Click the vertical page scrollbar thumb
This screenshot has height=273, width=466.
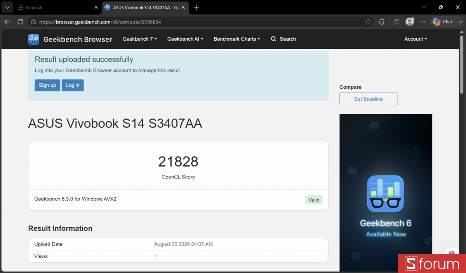462,65
